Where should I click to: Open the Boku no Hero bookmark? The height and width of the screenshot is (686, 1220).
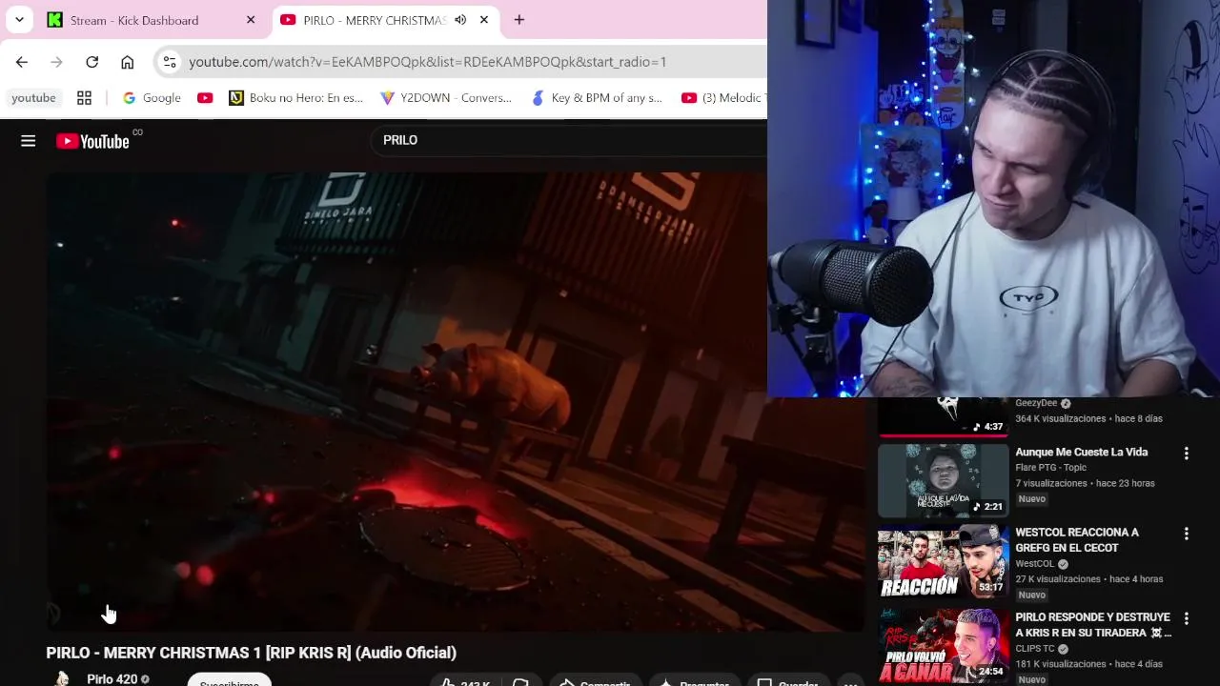(x=296, y=98)
